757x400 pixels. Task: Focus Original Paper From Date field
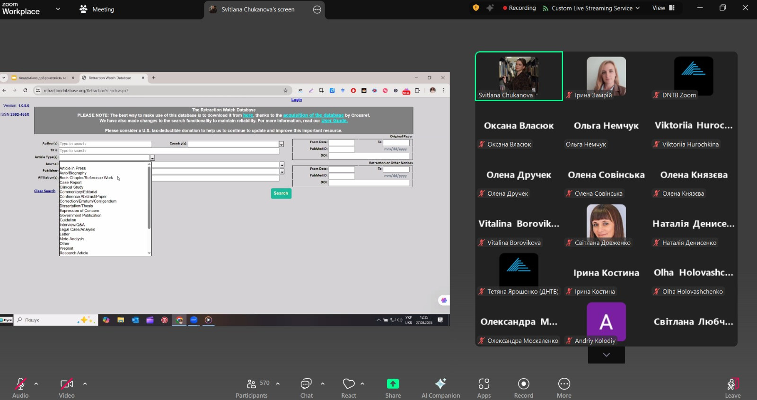pyautogui.click(x=342, y=142)
